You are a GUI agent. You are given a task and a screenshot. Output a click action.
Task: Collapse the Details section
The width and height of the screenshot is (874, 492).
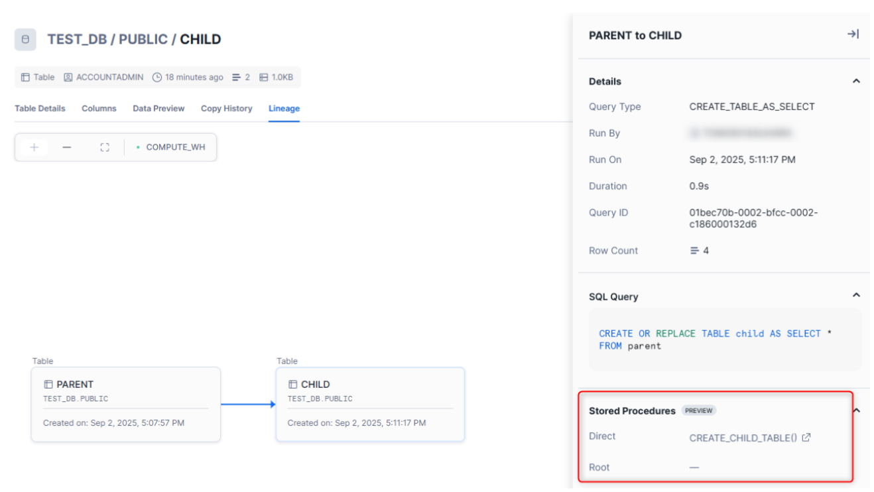(856, 81)
